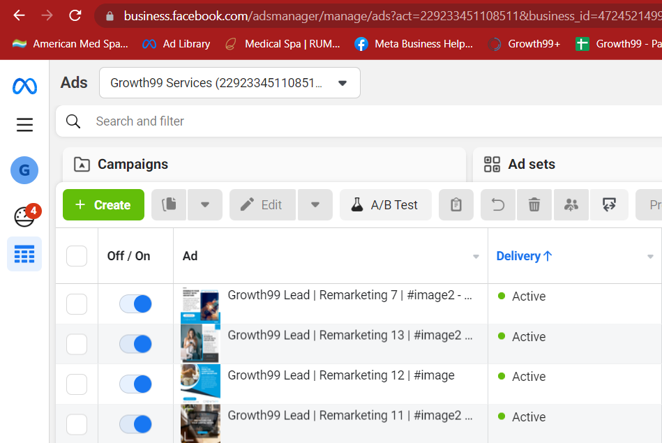Switch to the Campaigns tab
This screenshot has width=662, height=443.
pos(264,164)
